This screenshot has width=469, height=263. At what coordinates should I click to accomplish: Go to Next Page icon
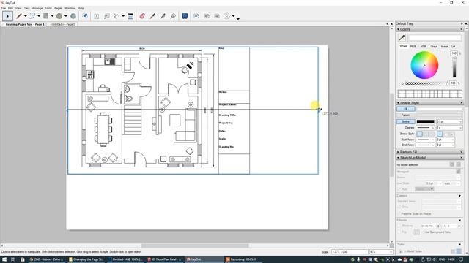coord(217,16)
